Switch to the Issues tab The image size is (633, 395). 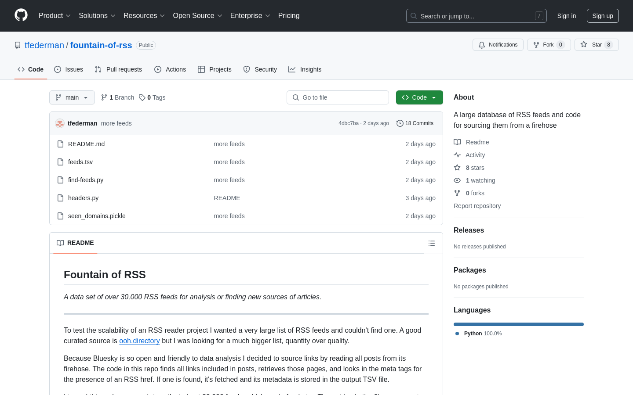pyautogui.click(x=69, y=69)
